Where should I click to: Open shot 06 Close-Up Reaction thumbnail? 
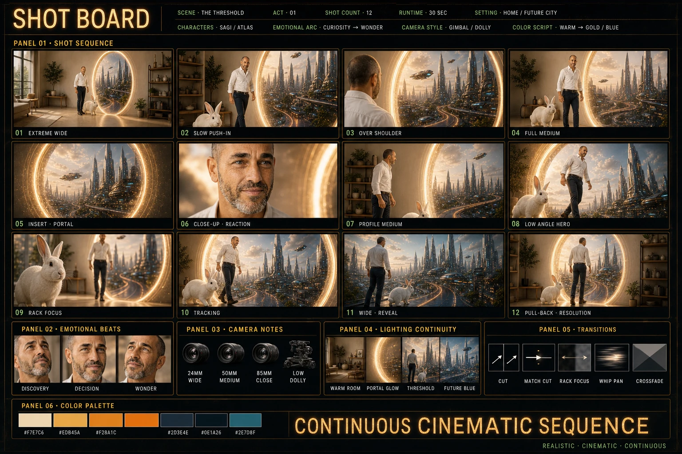click(x=258, y=180)
